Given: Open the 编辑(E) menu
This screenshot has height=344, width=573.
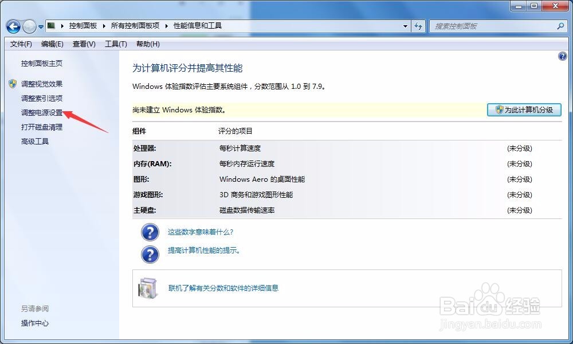Looking at the screenshot, I should click(x=52, y=44).
